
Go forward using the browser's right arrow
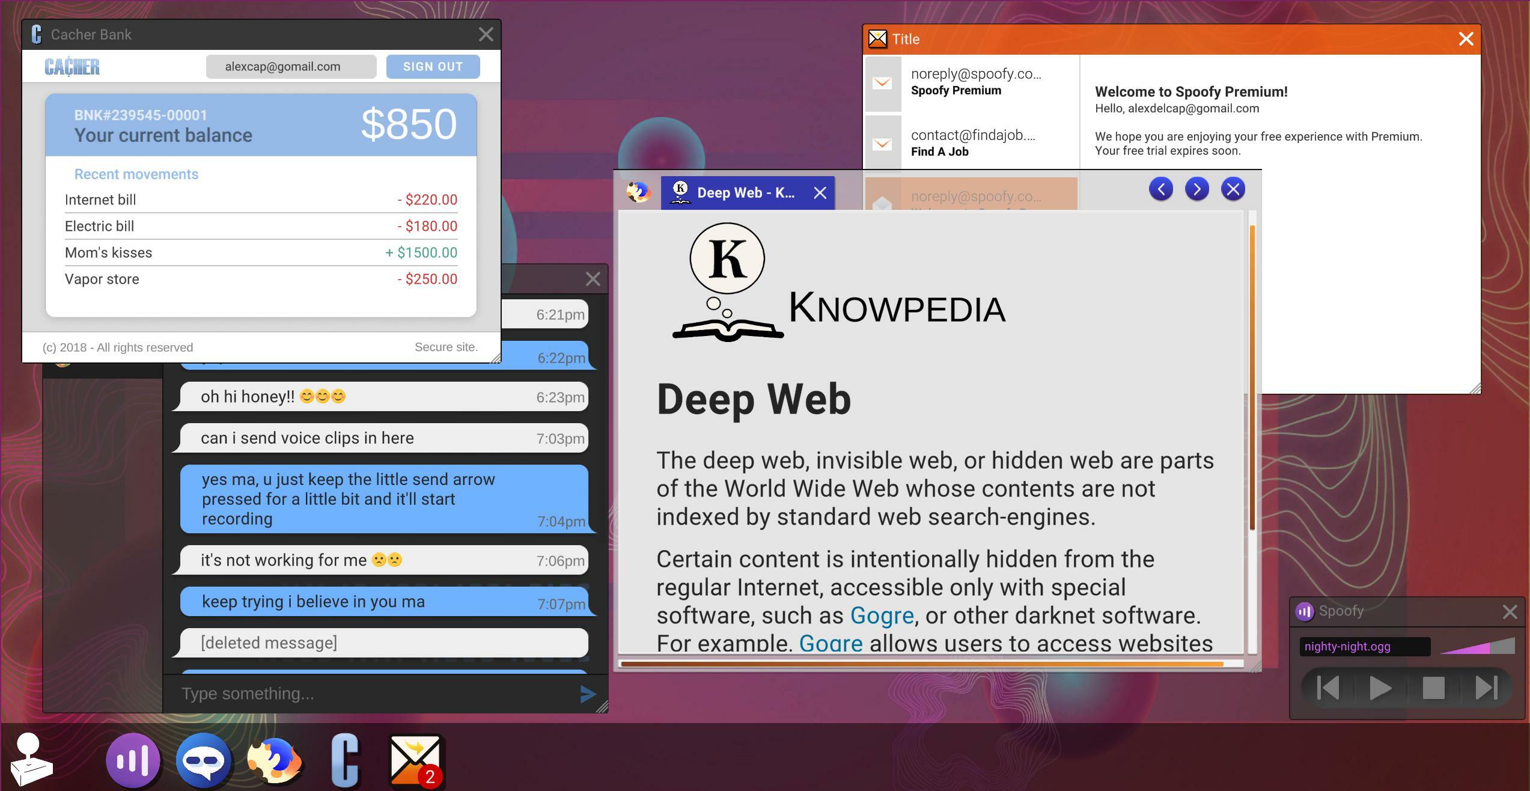(x=1196, y=189)
